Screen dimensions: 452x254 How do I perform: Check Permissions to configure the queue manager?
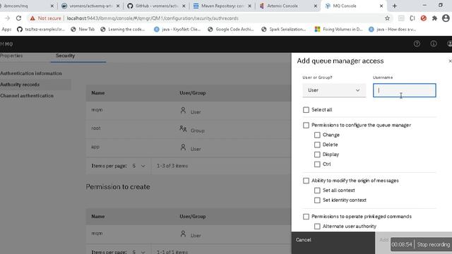pos(306,126)
